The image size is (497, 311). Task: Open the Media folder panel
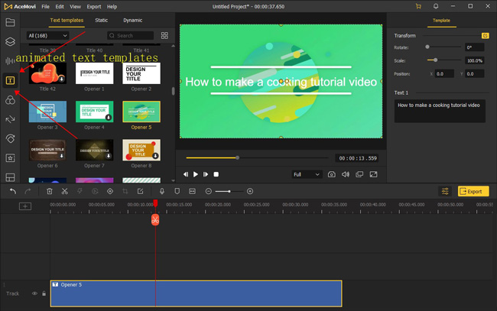(x=10, y=22)
